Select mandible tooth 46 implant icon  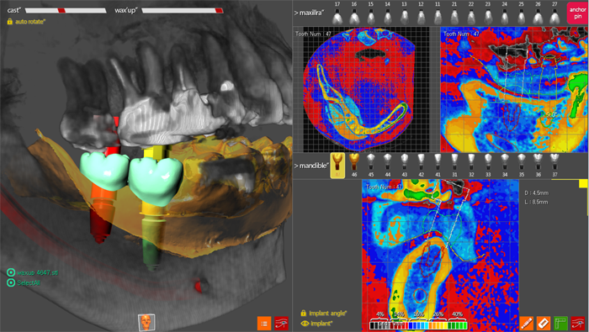354,165
